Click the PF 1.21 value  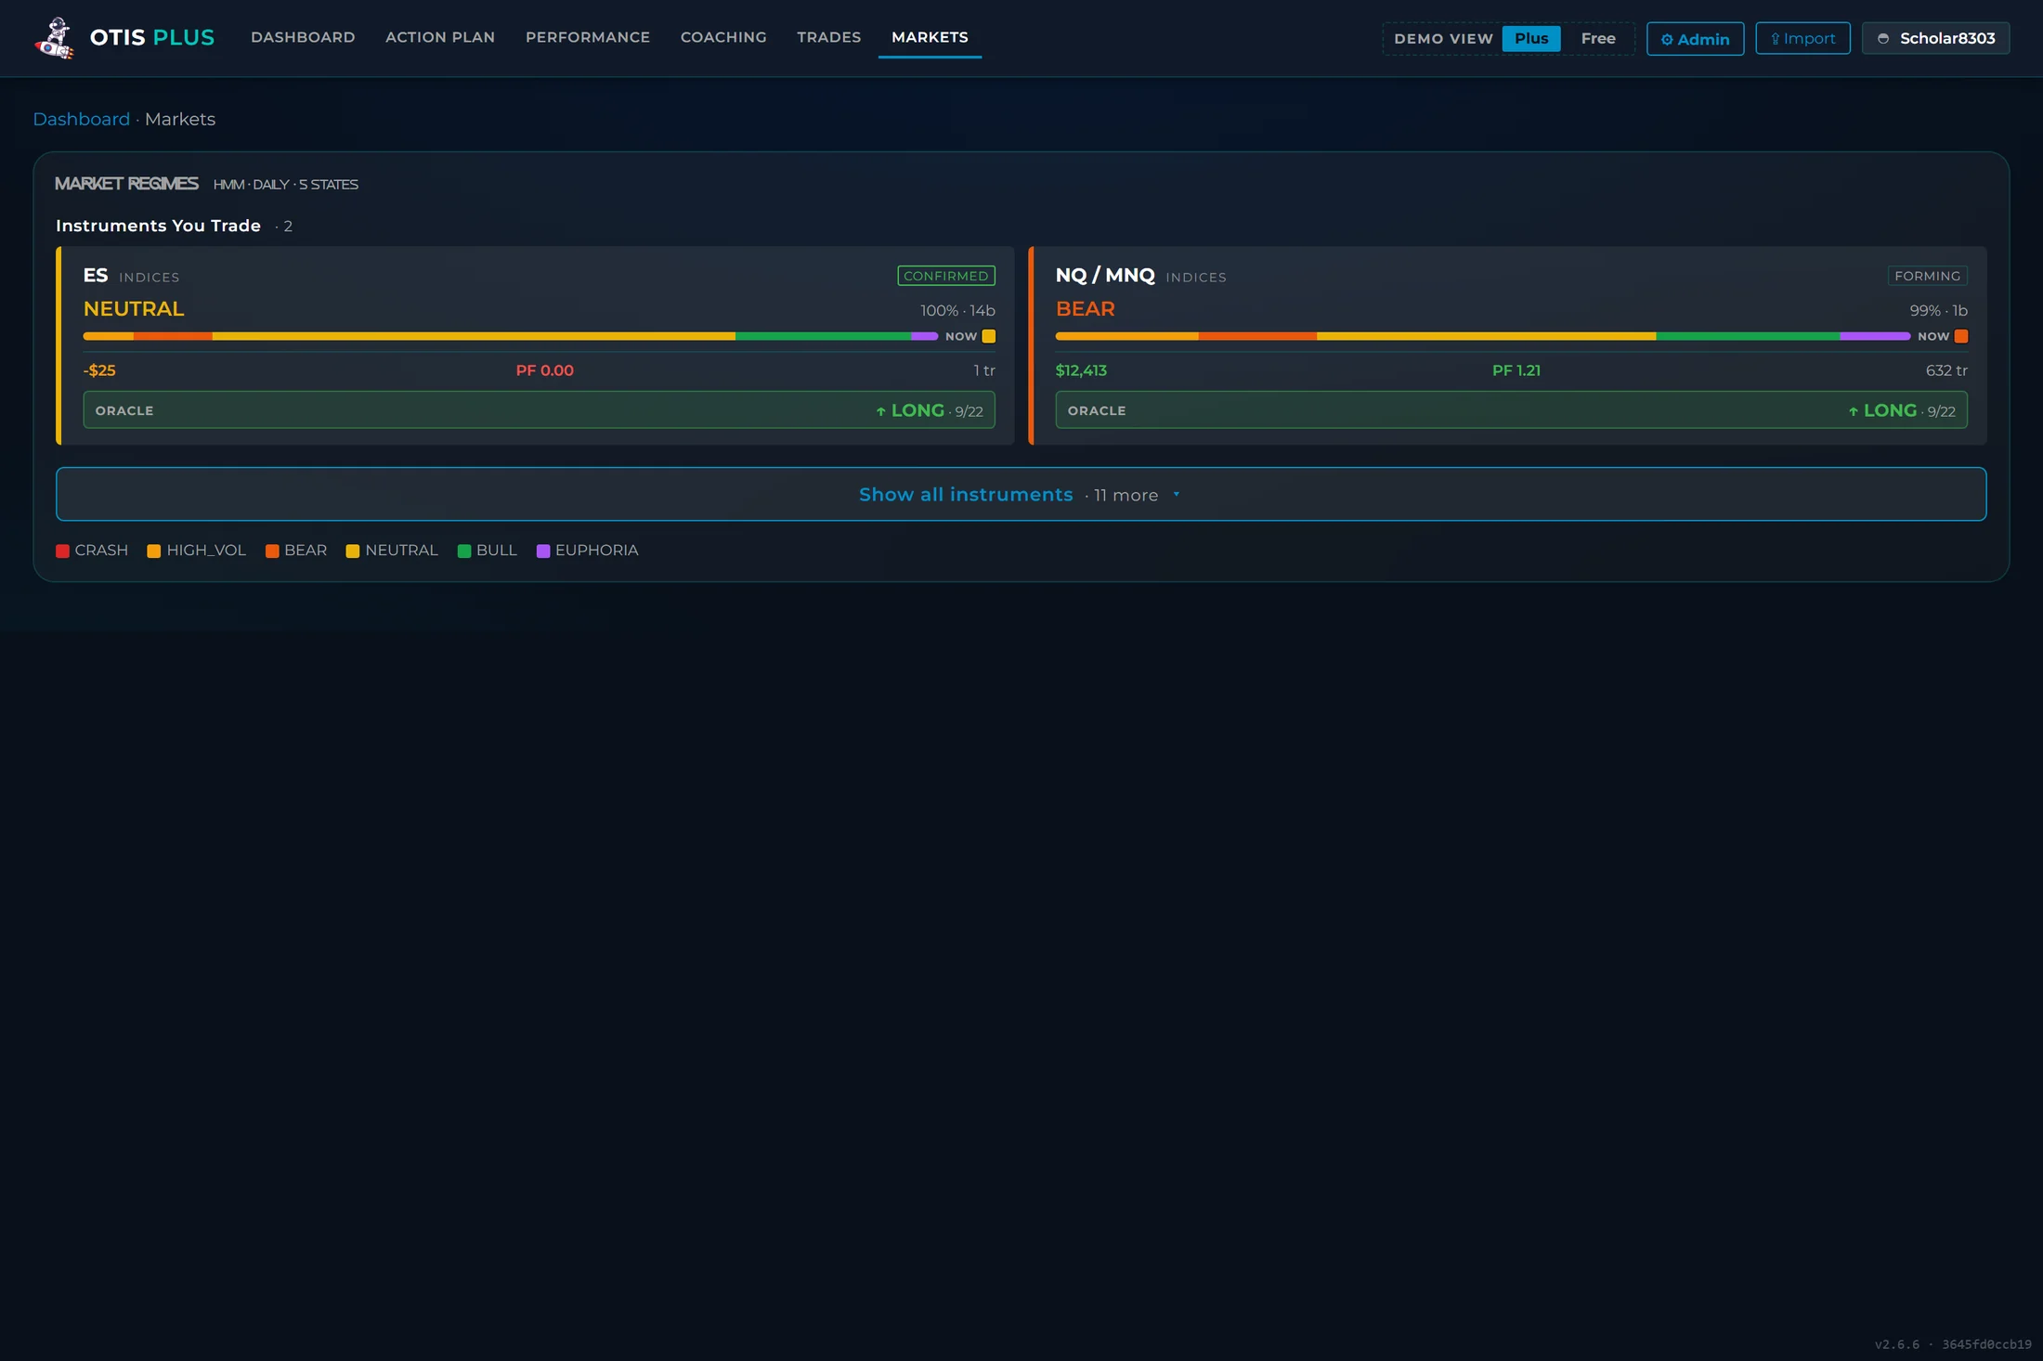1516,370
